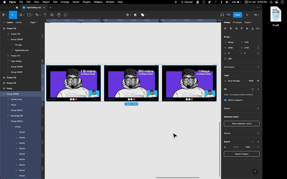
Task: Toggle independent corners icon
Action: pos(258,53)
